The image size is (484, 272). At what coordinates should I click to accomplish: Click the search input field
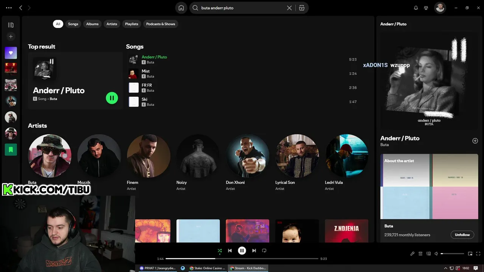[242, 8]
